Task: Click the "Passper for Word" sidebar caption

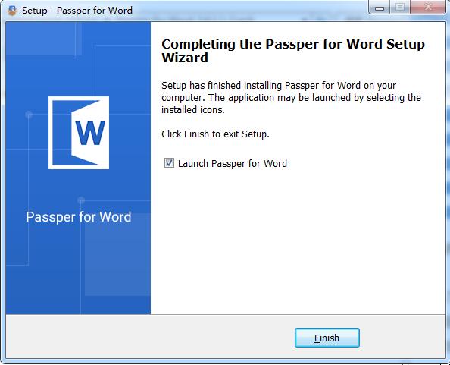Action: coord(78,217)
